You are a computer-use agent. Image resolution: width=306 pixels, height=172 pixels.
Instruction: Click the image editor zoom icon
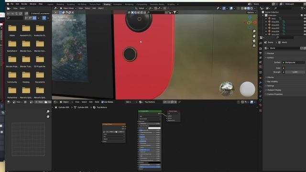[48, 111]
